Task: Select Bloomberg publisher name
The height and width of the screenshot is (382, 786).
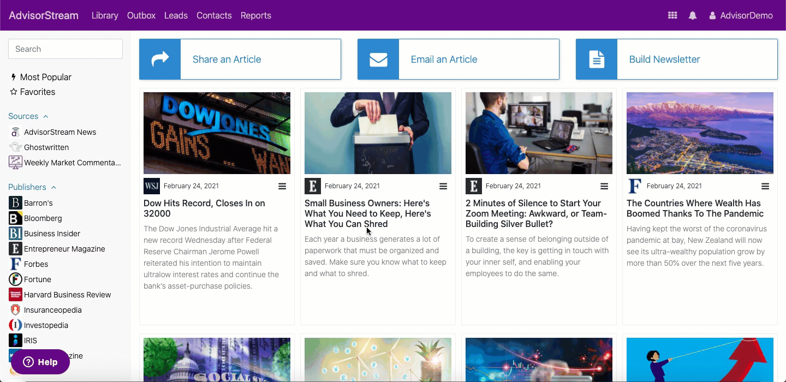Action: pos(43,218)
